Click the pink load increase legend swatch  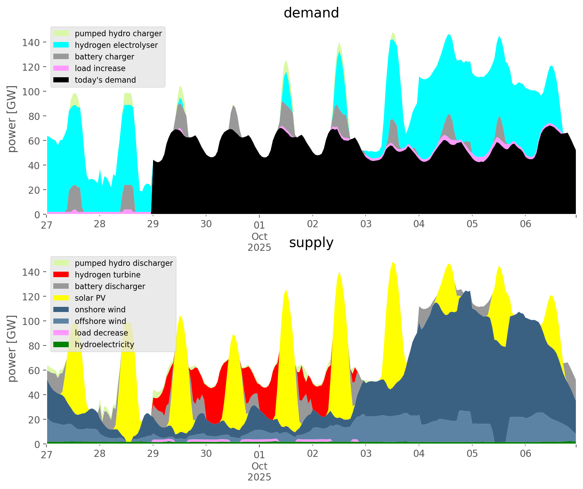click(x=62, y=68)
